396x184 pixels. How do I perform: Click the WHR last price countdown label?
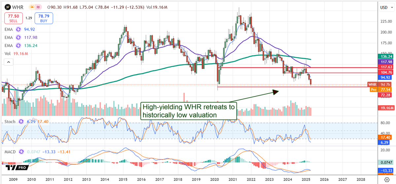pos(380,85)
